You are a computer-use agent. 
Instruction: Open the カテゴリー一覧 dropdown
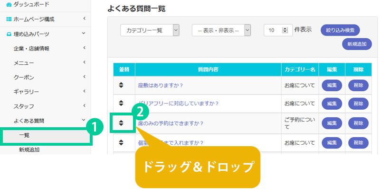[x=176, y=30]
